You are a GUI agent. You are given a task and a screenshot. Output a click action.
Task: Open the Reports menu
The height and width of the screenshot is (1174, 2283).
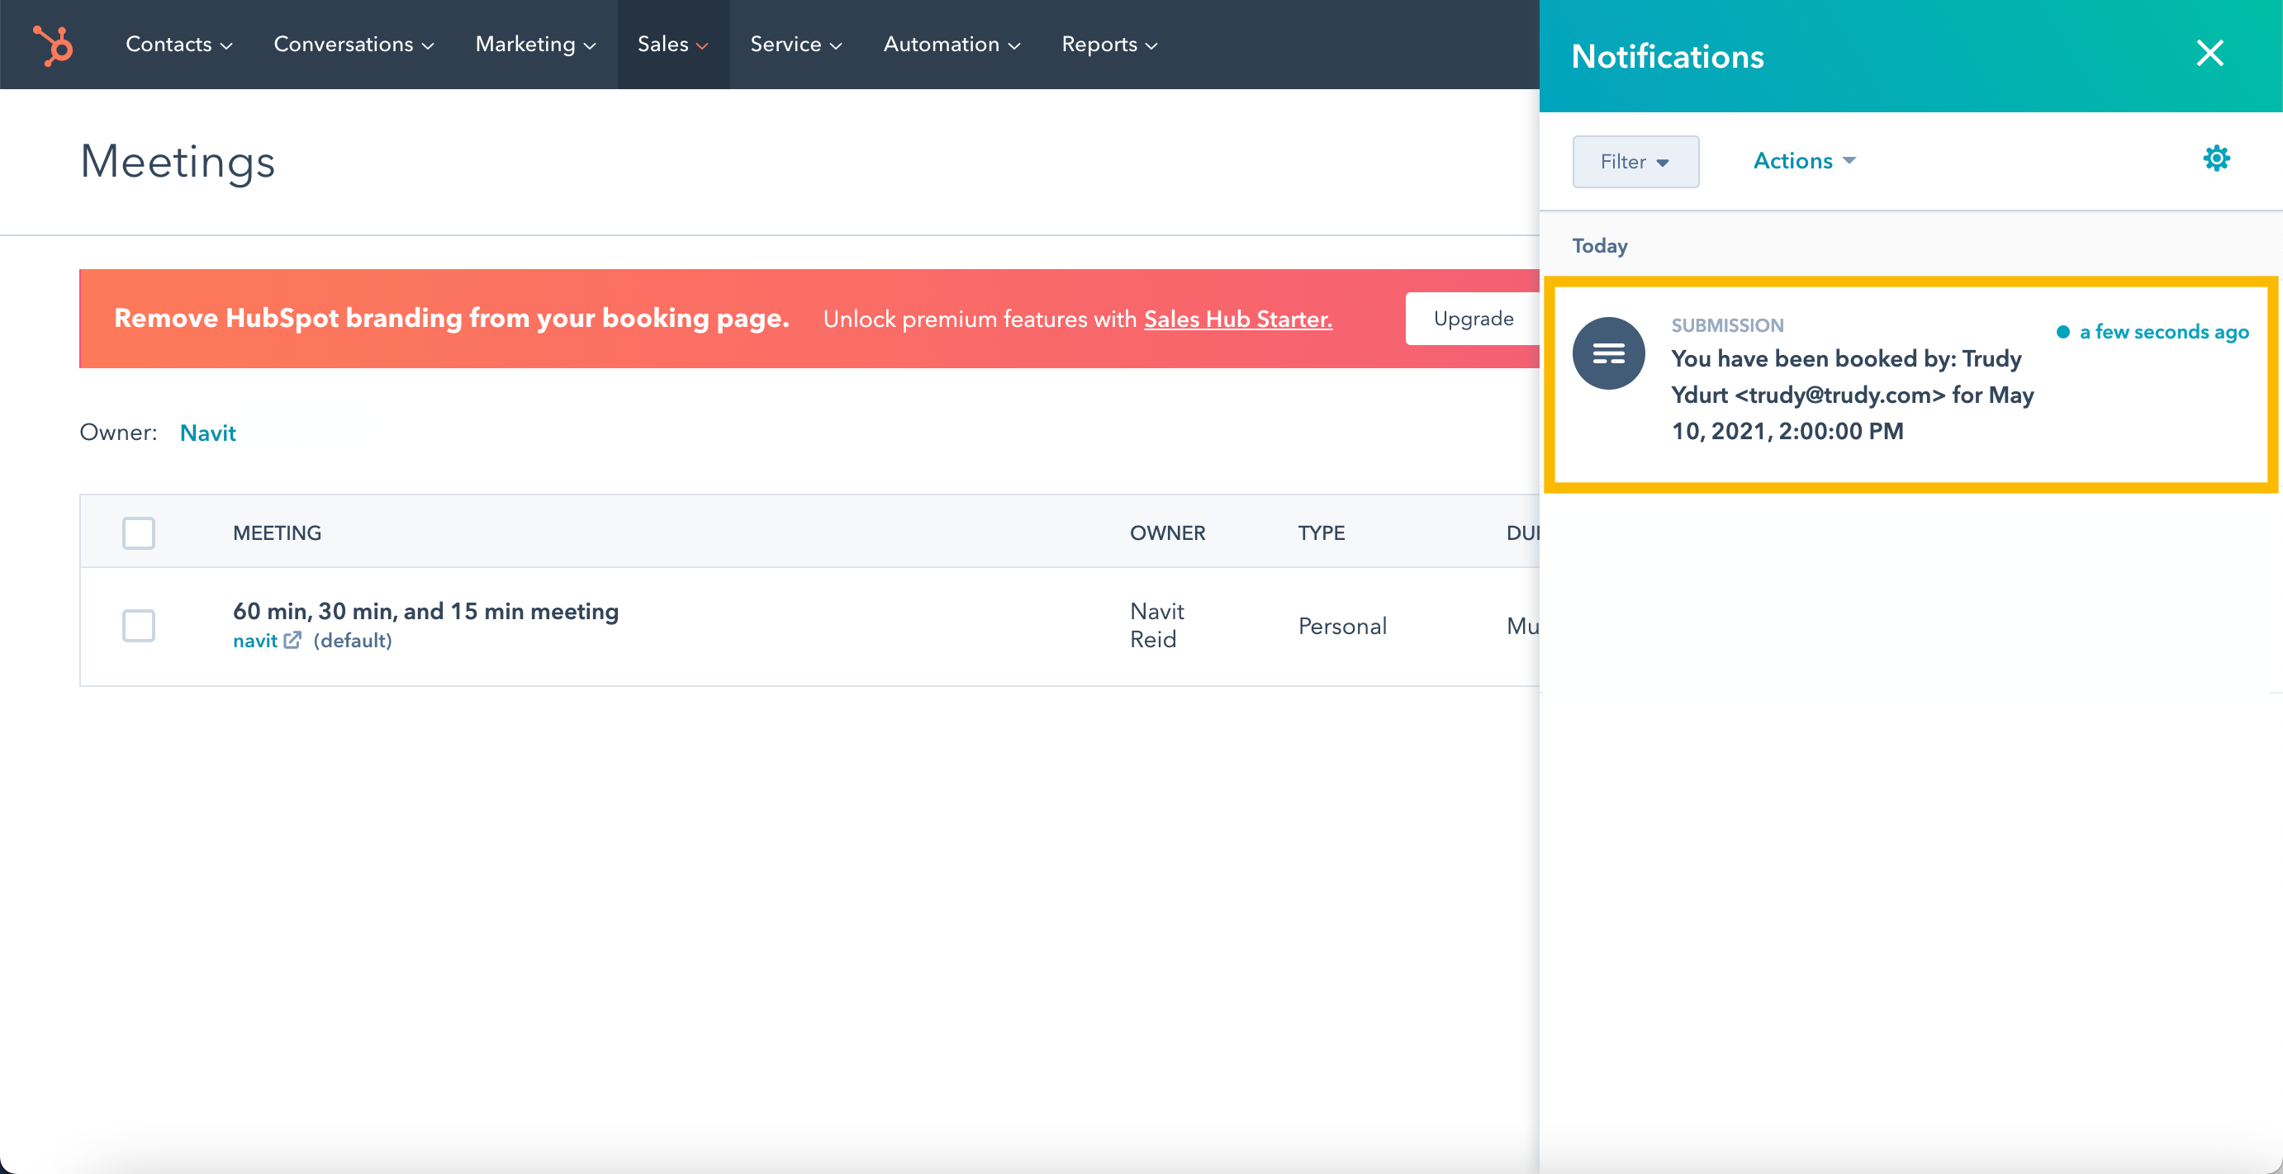(1108, 45)
